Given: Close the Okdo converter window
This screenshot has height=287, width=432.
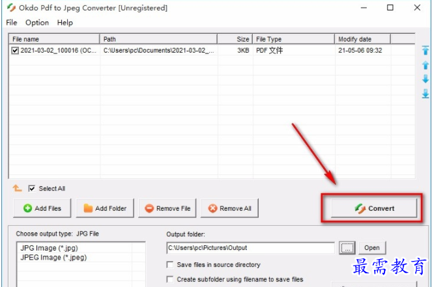Looking at the screenshot, I should pyautogui.click(x=417, y=8).
